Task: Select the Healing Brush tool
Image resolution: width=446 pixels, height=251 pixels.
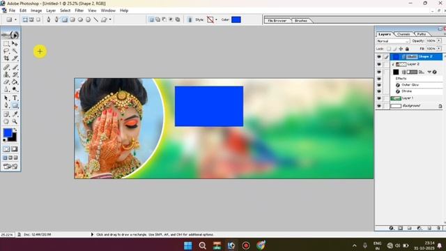Action: click(6, 68)
